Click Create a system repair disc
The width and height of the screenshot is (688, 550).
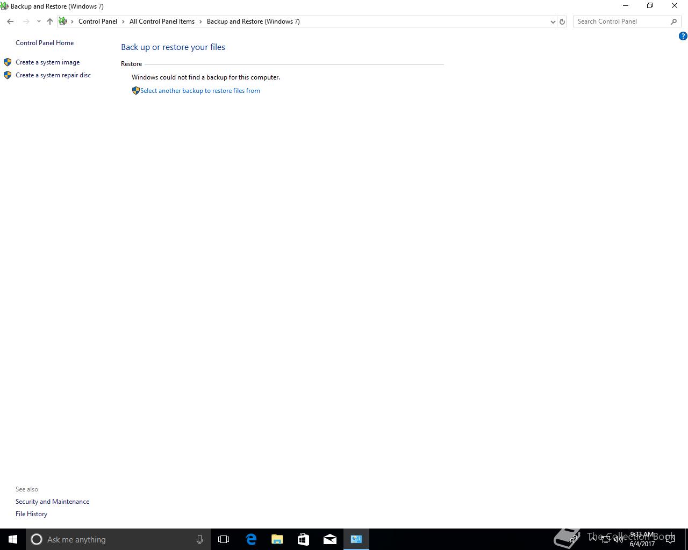tap(53, 75)
